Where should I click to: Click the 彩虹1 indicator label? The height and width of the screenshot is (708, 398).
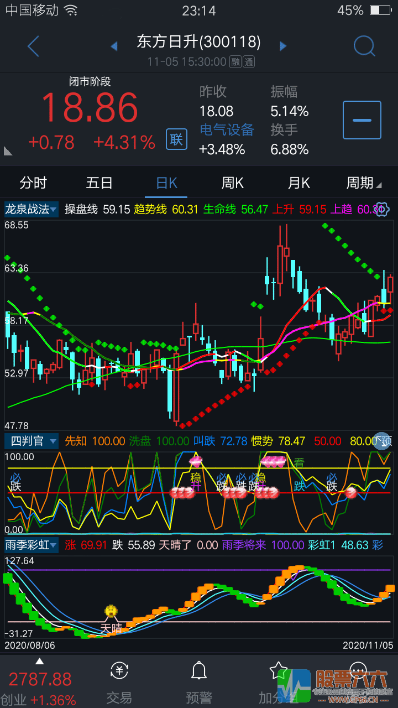[322, 545]
